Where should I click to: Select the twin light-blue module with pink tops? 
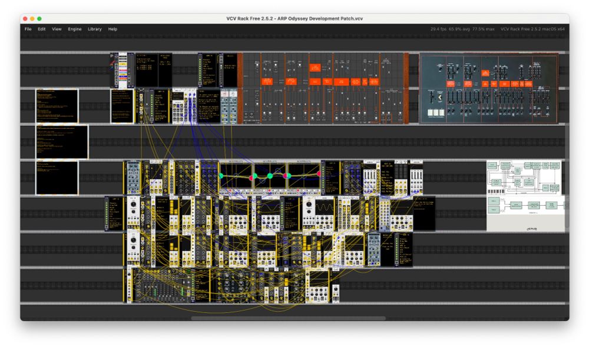point(229,106)
